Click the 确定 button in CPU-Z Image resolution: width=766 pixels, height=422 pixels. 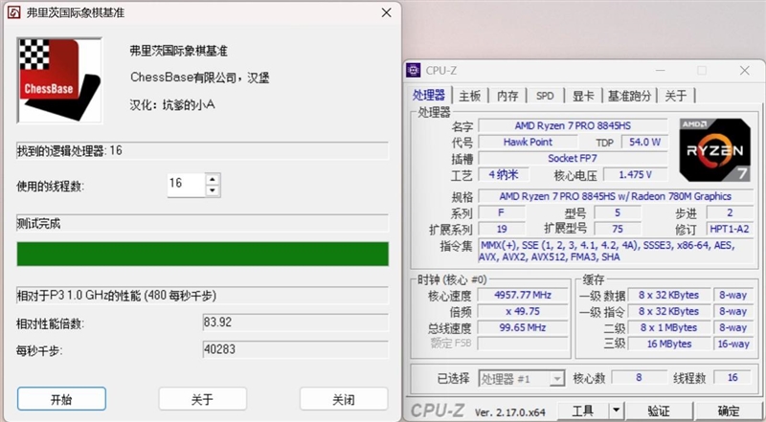point(729,411)
